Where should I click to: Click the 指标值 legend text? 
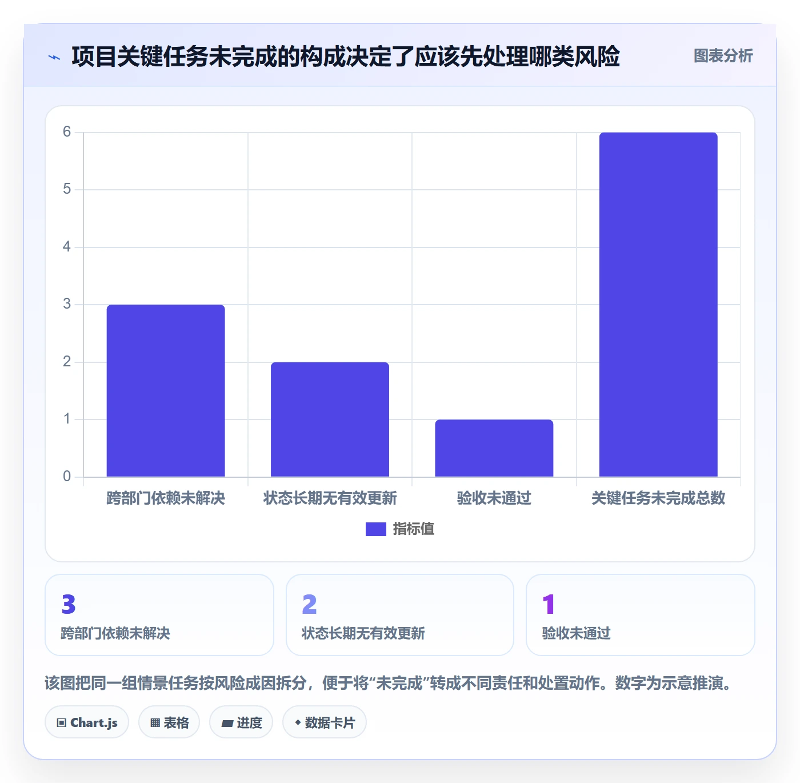click(414, 529)
